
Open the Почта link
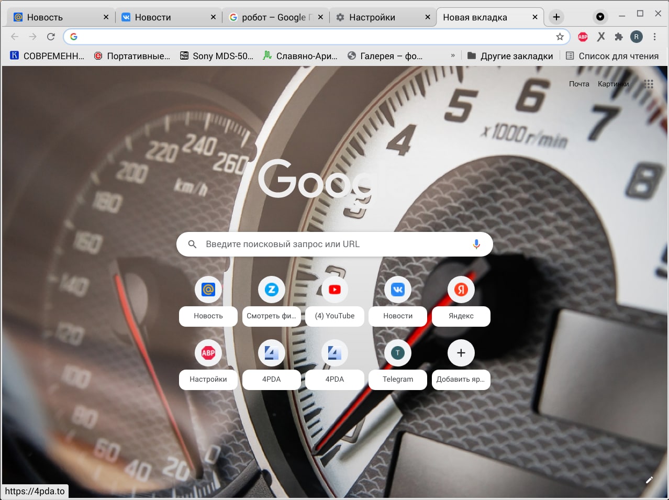pos(579,84)
